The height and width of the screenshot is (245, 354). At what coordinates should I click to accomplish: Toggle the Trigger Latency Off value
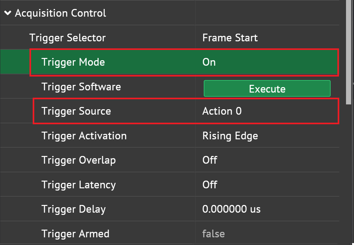pyautogui.click(x=210, y=184)
